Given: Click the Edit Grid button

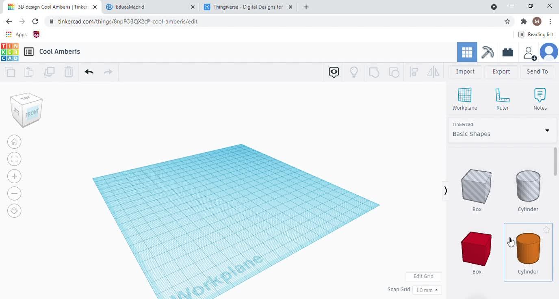Looking at the screenshot, I should [423, 276].
